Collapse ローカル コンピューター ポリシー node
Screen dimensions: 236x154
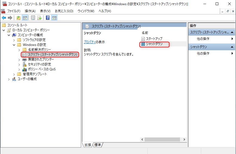[4, 30]
